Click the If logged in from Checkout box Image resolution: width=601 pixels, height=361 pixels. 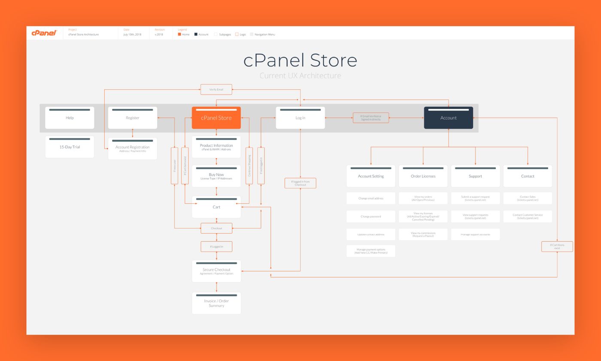300,183
